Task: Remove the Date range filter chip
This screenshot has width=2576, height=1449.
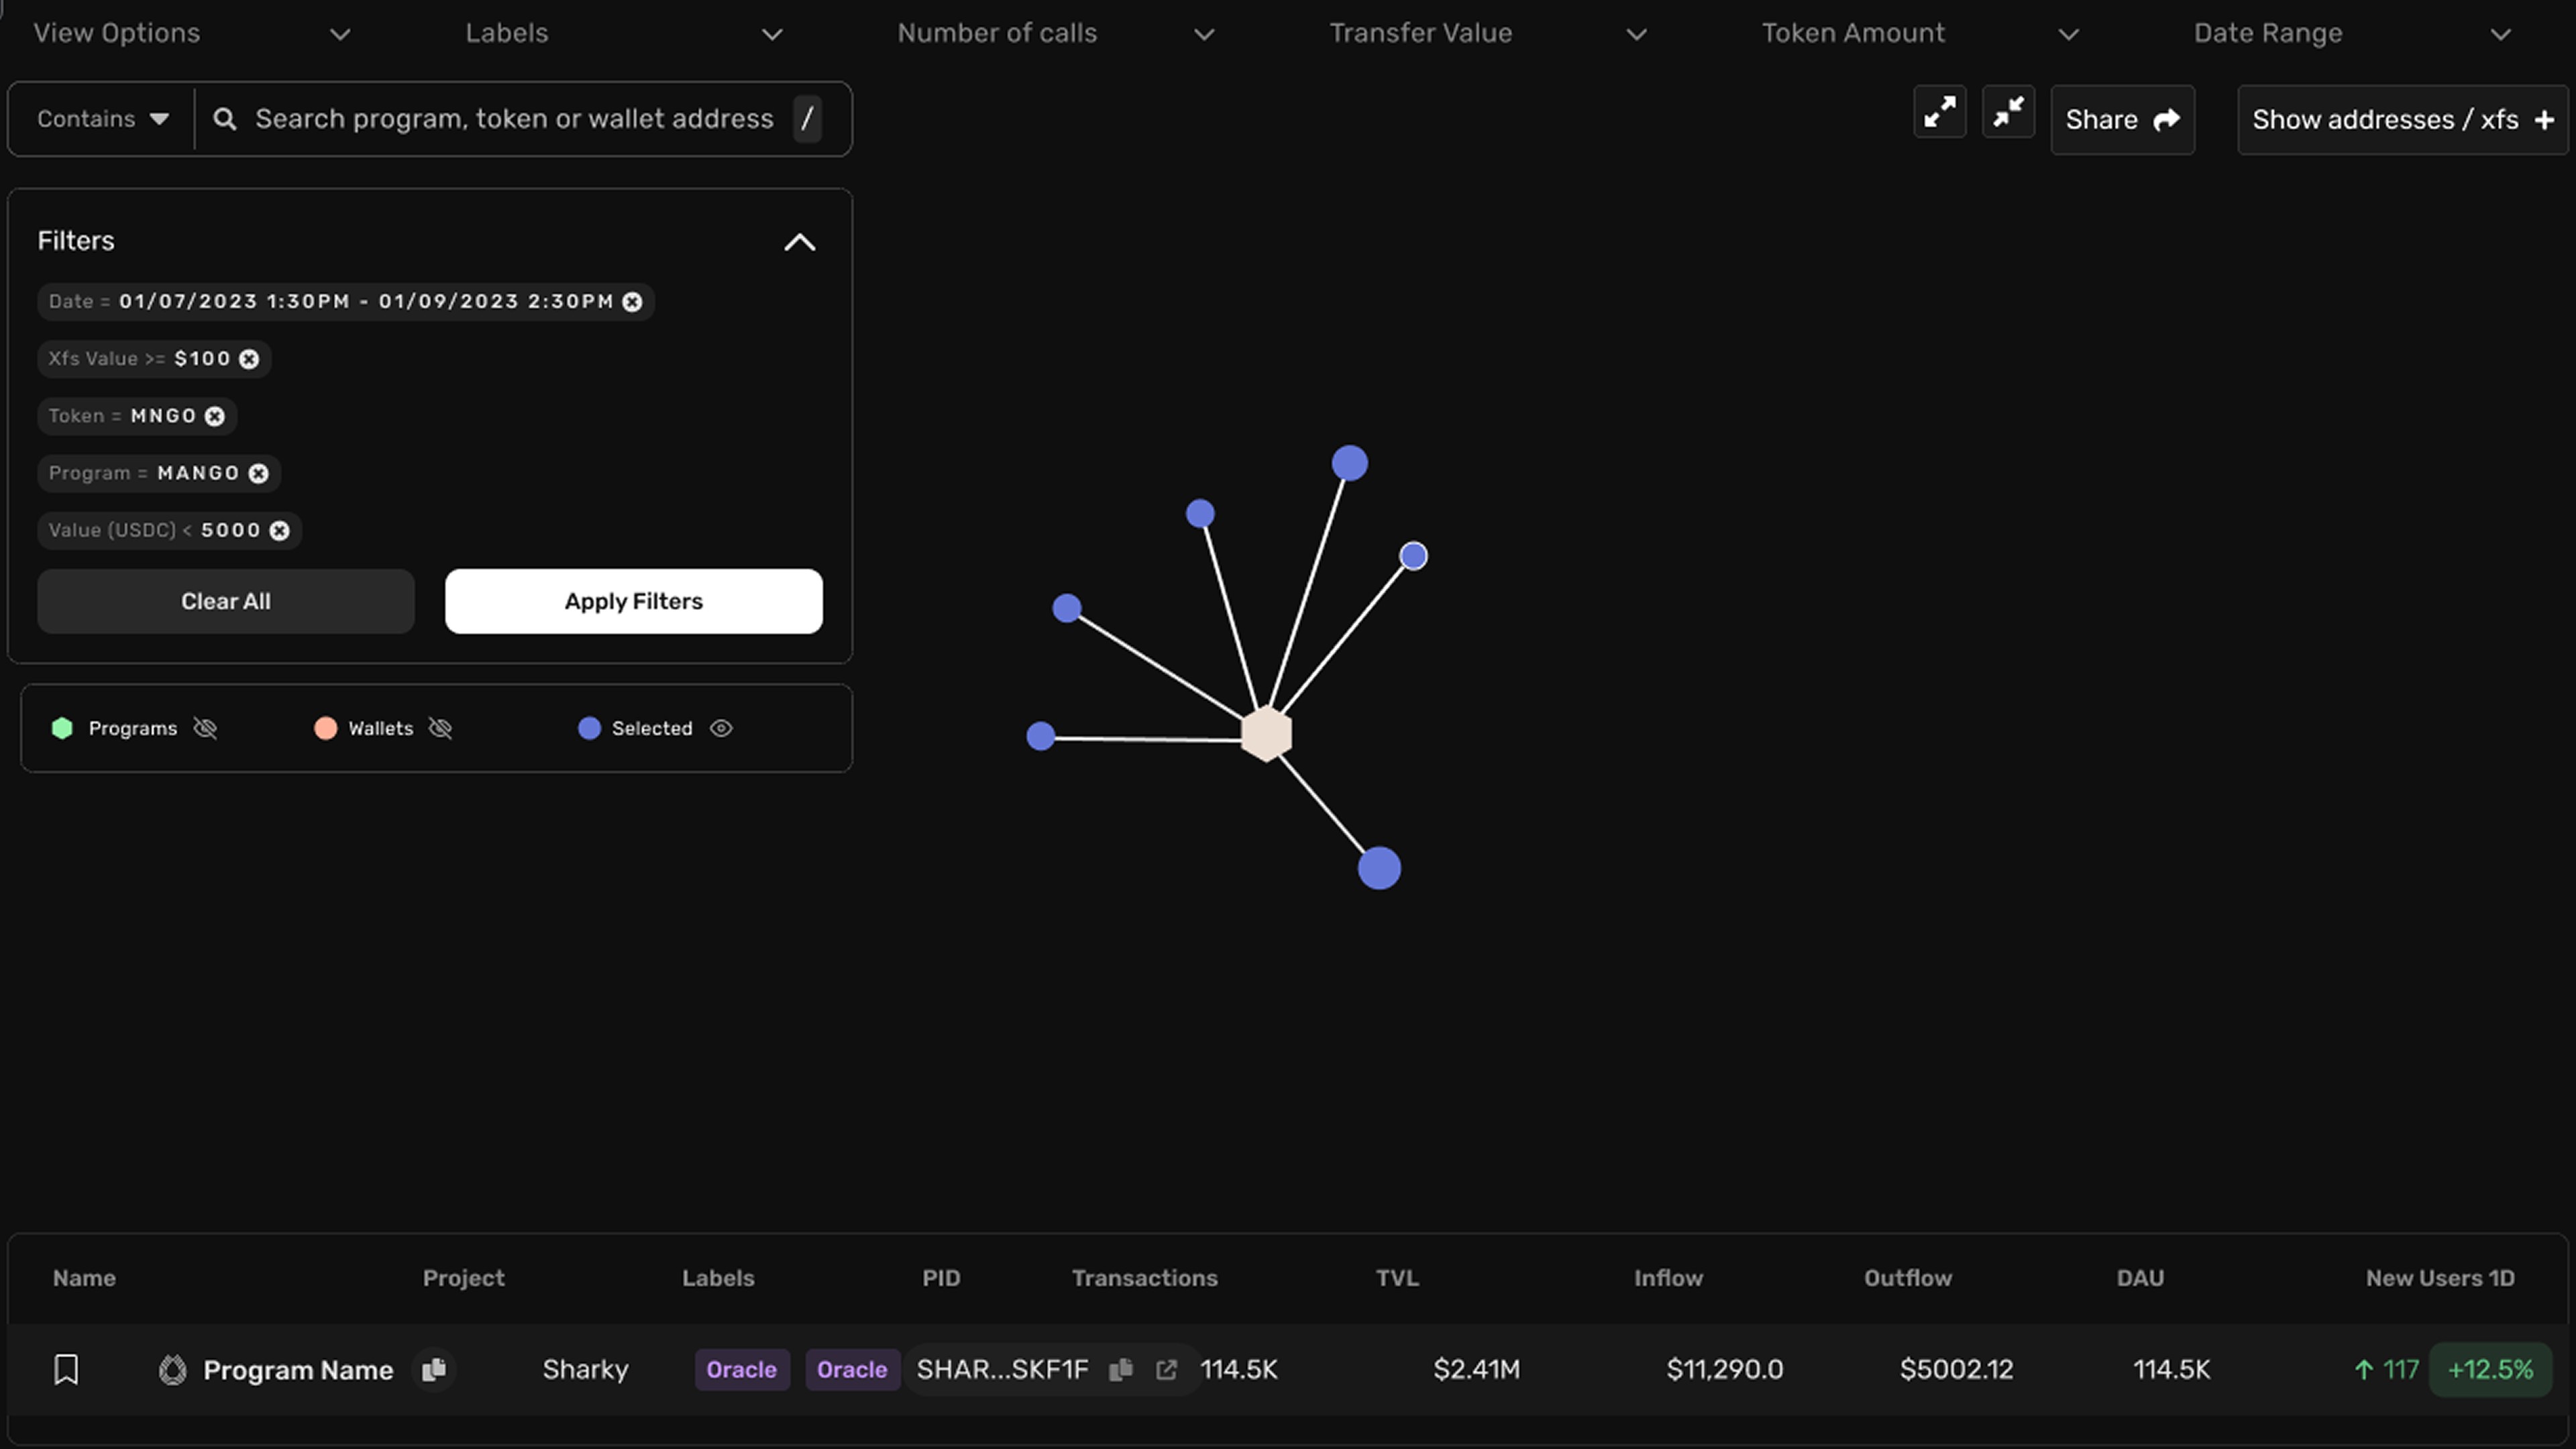Action: point(632,302)
